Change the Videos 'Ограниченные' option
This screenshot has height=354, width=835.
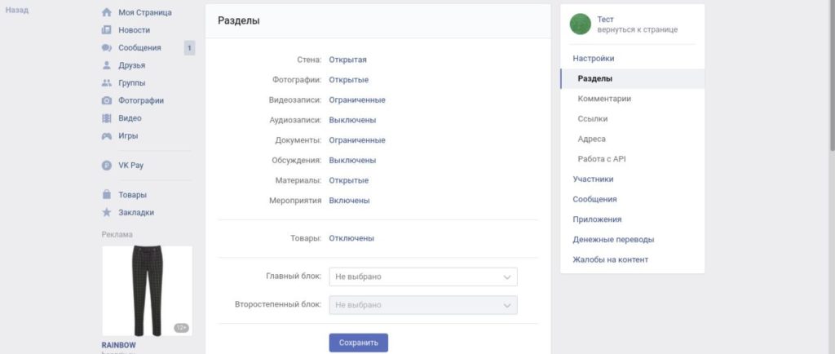click(x=357, y=100)
